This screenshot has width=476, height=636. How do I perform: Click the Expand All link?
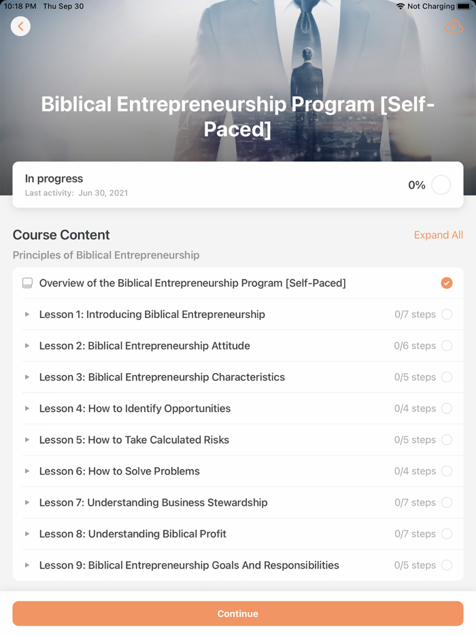(438, 234)
